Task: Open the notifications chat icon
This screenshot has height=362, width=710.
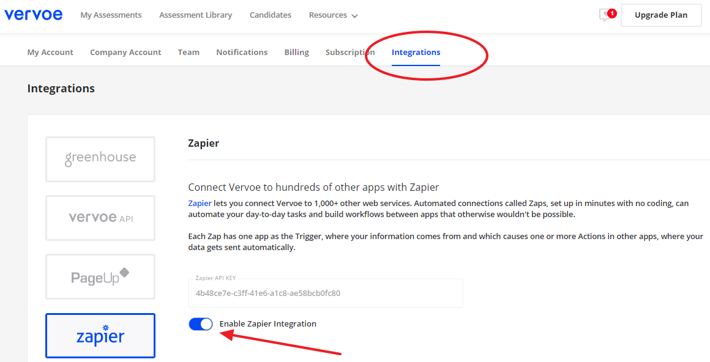Action: 607,15
